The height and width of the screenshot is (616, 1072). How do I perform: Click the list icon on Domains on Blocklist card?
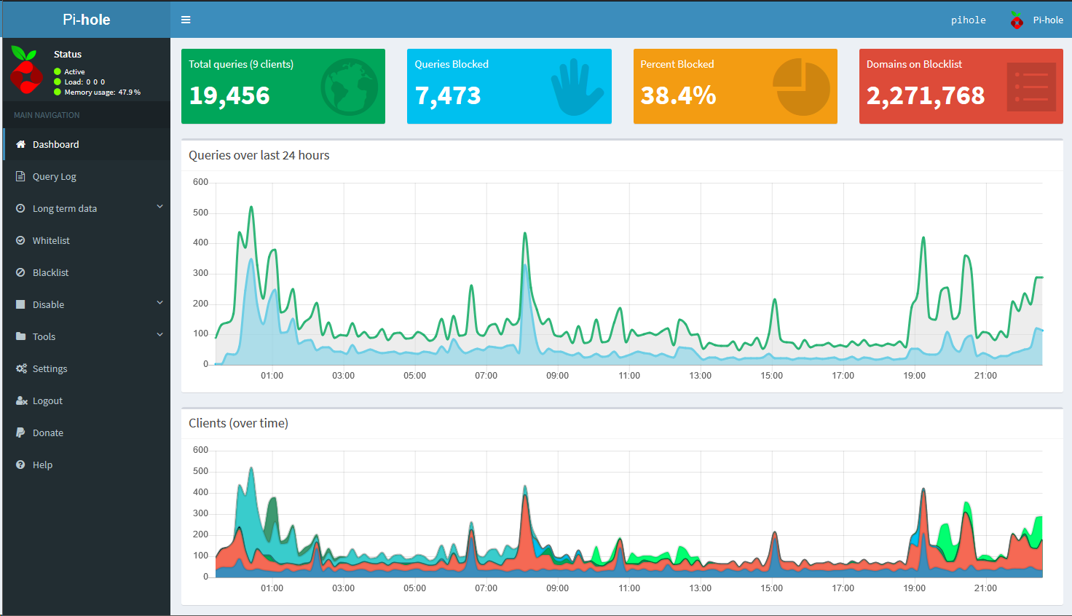point(1031,87)
